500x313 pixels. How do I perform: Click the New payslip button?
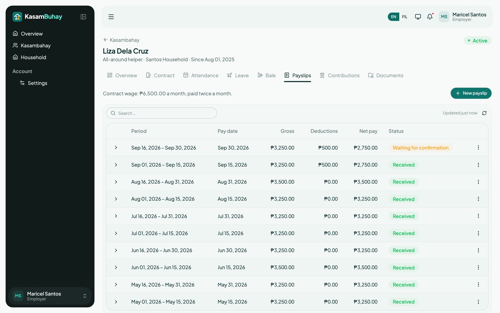click(x=471, y=93)
